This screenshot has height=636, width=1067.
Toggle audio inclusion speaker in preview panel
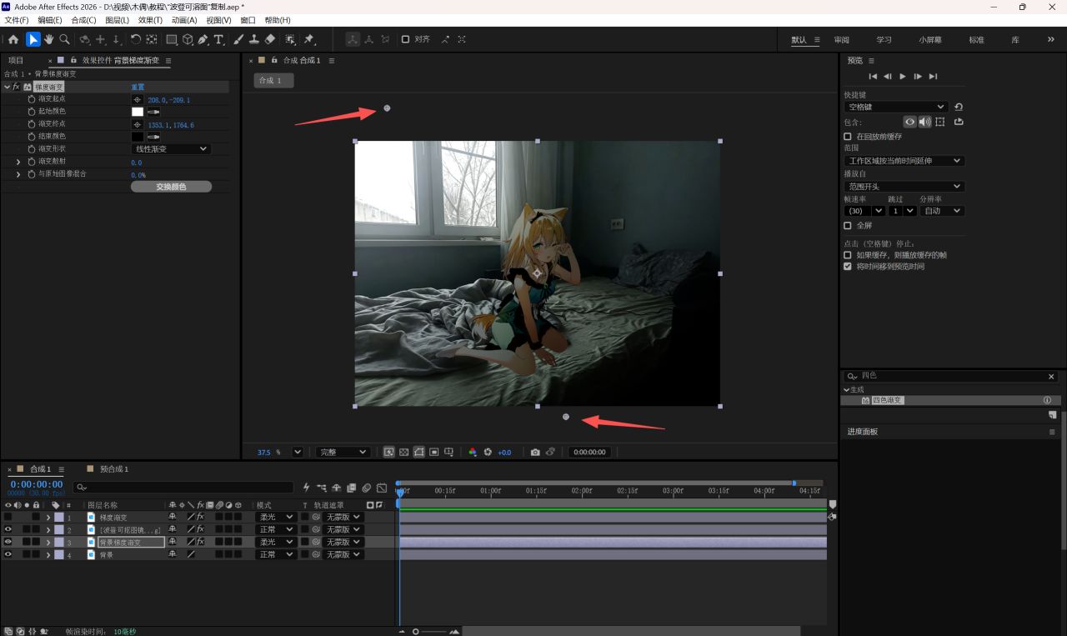(924, 122)
